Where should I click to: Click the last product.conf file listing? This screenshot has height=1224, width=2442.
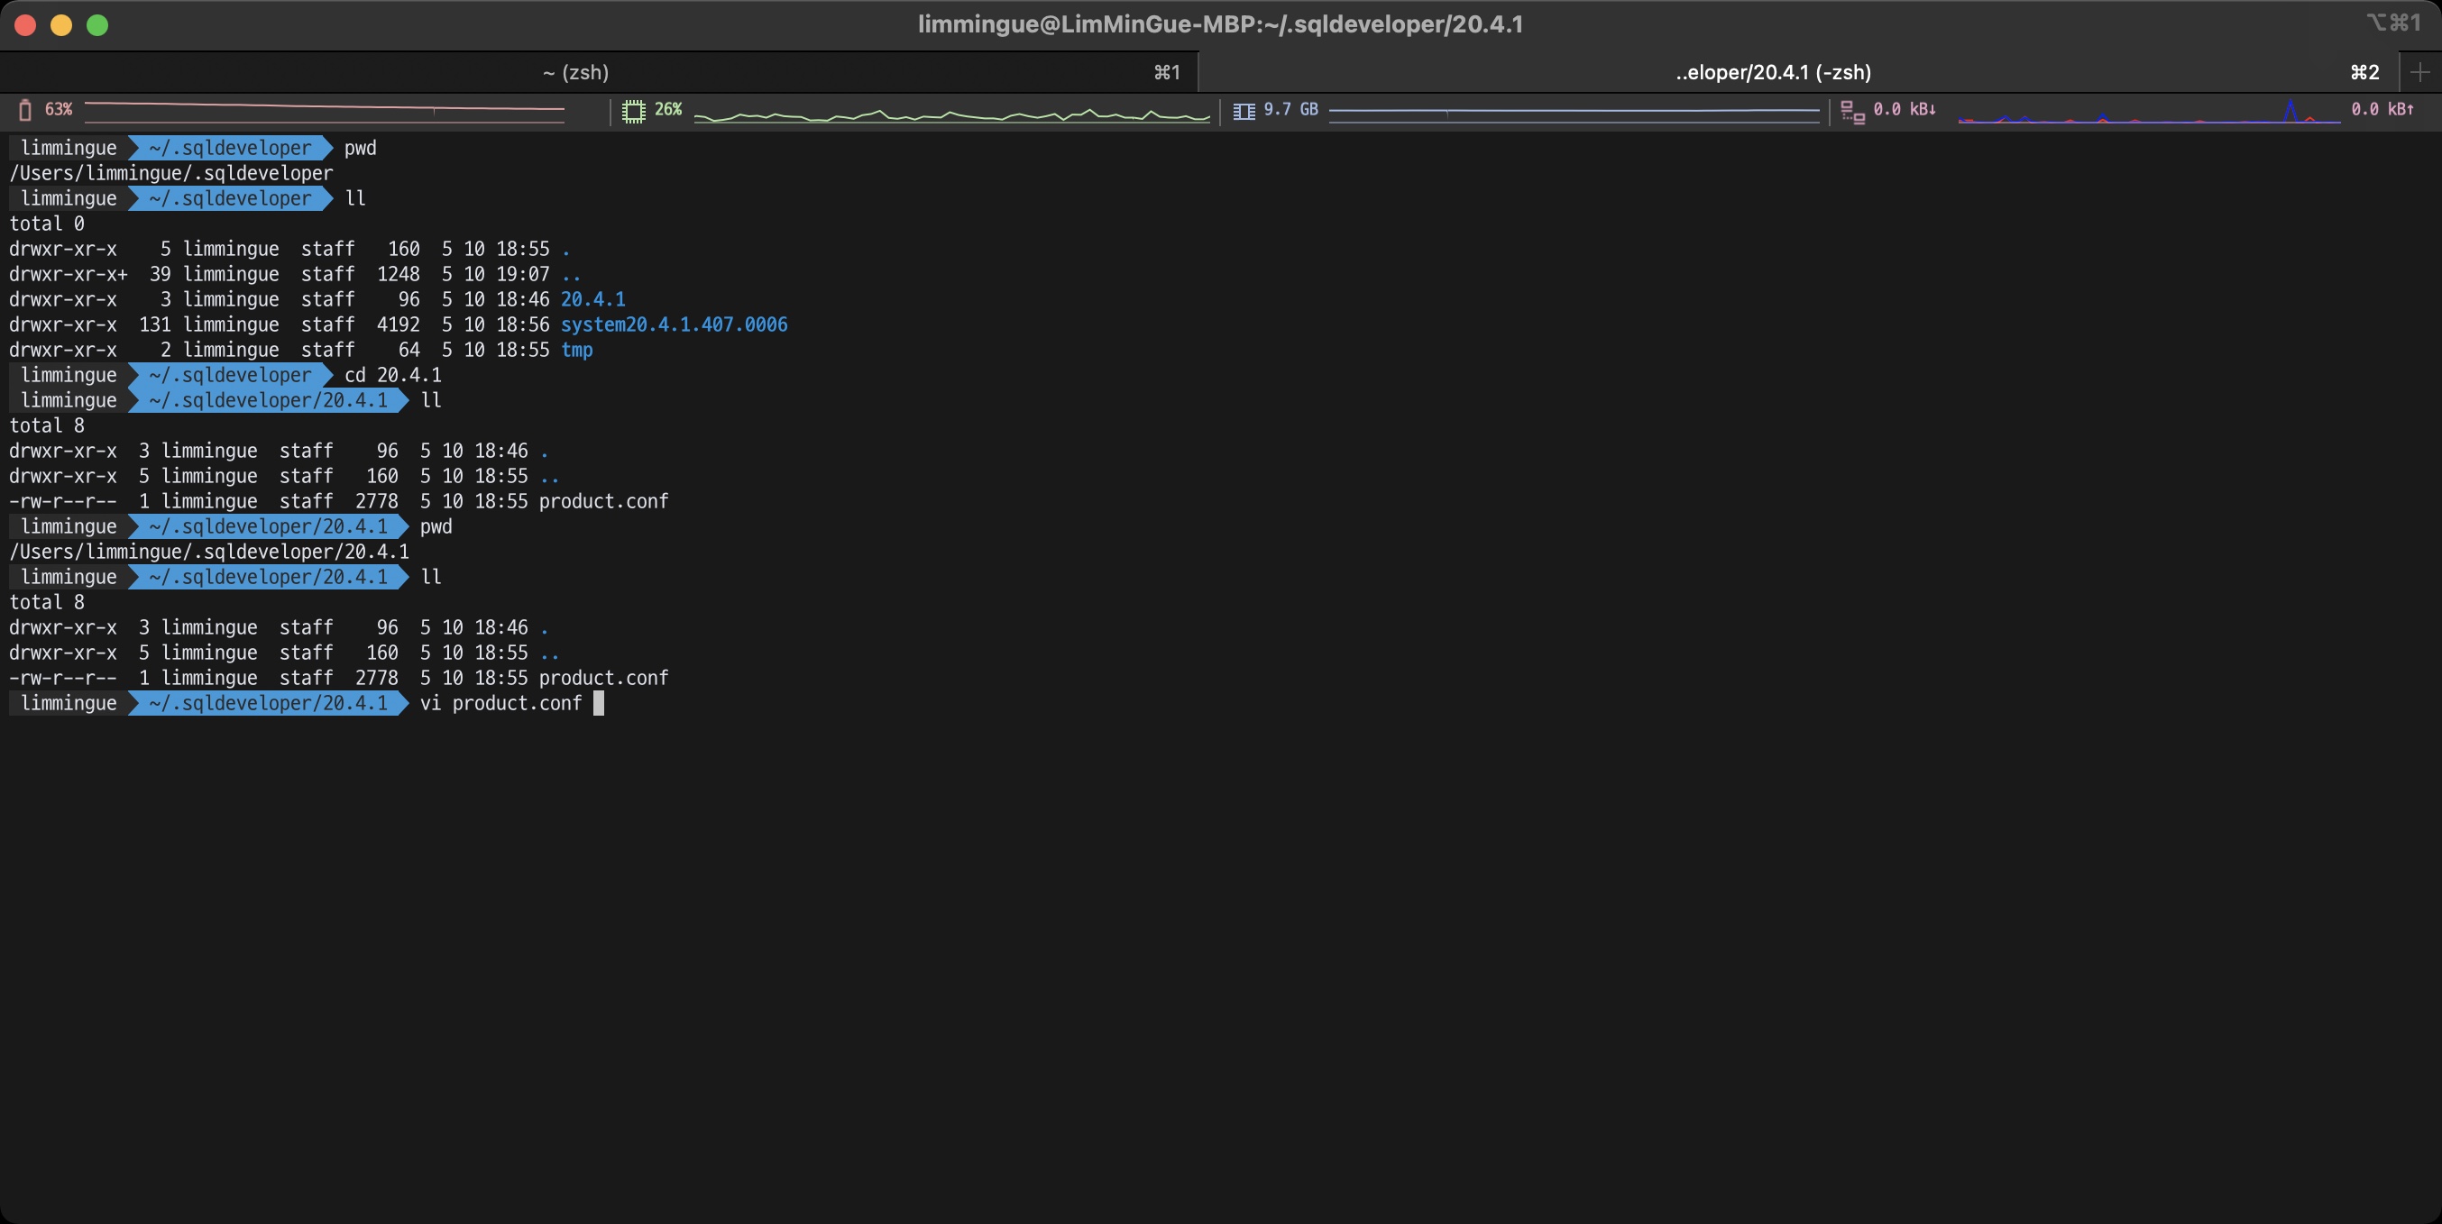[x=603, y=679]
